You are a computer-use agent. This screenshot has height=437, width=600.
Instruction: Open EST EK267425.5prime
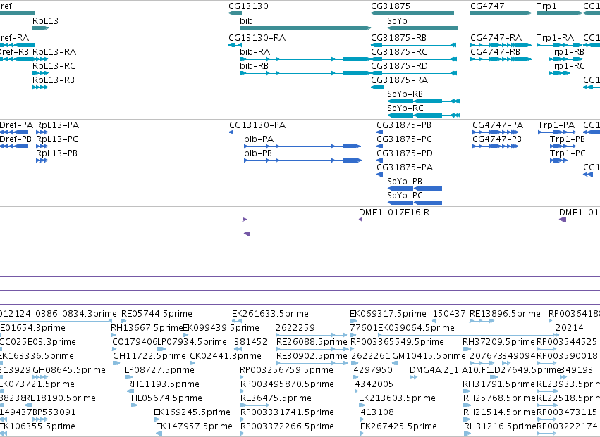398,426
